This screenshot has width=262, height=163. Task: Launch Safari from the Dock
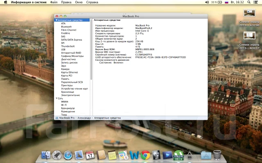[68, 155]
